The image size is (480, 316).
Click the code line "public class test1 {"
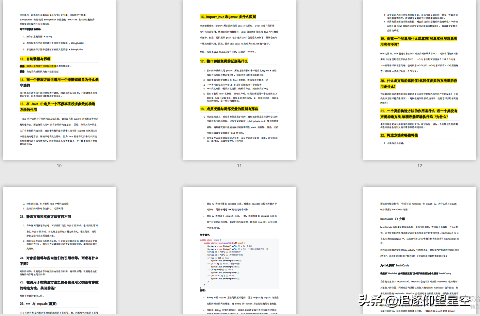(x=210, y=240)
